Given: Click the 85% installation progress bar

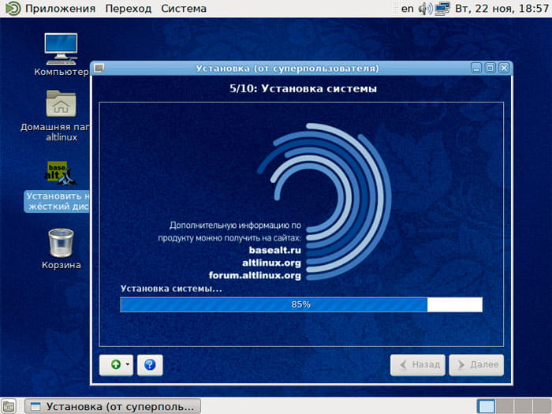Looking at the screenshot, I should (301, 304).
